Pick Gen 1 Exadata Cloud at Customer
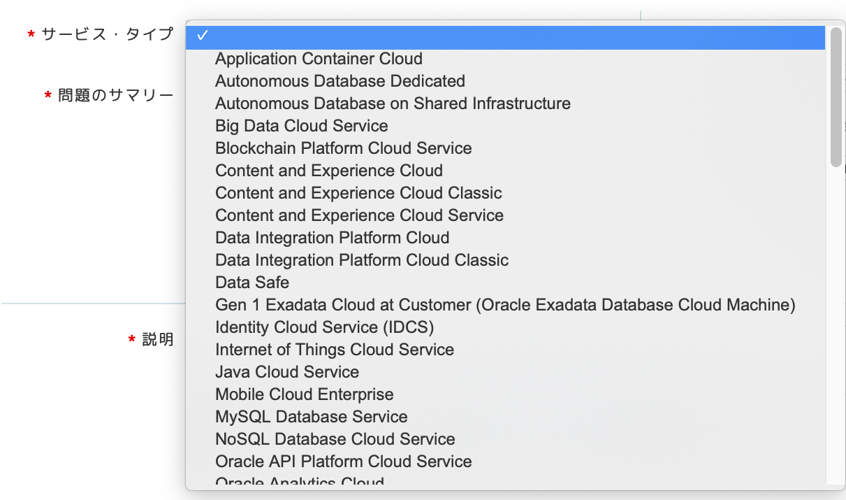This screenshot has height=500, width=846. point(505,305)
